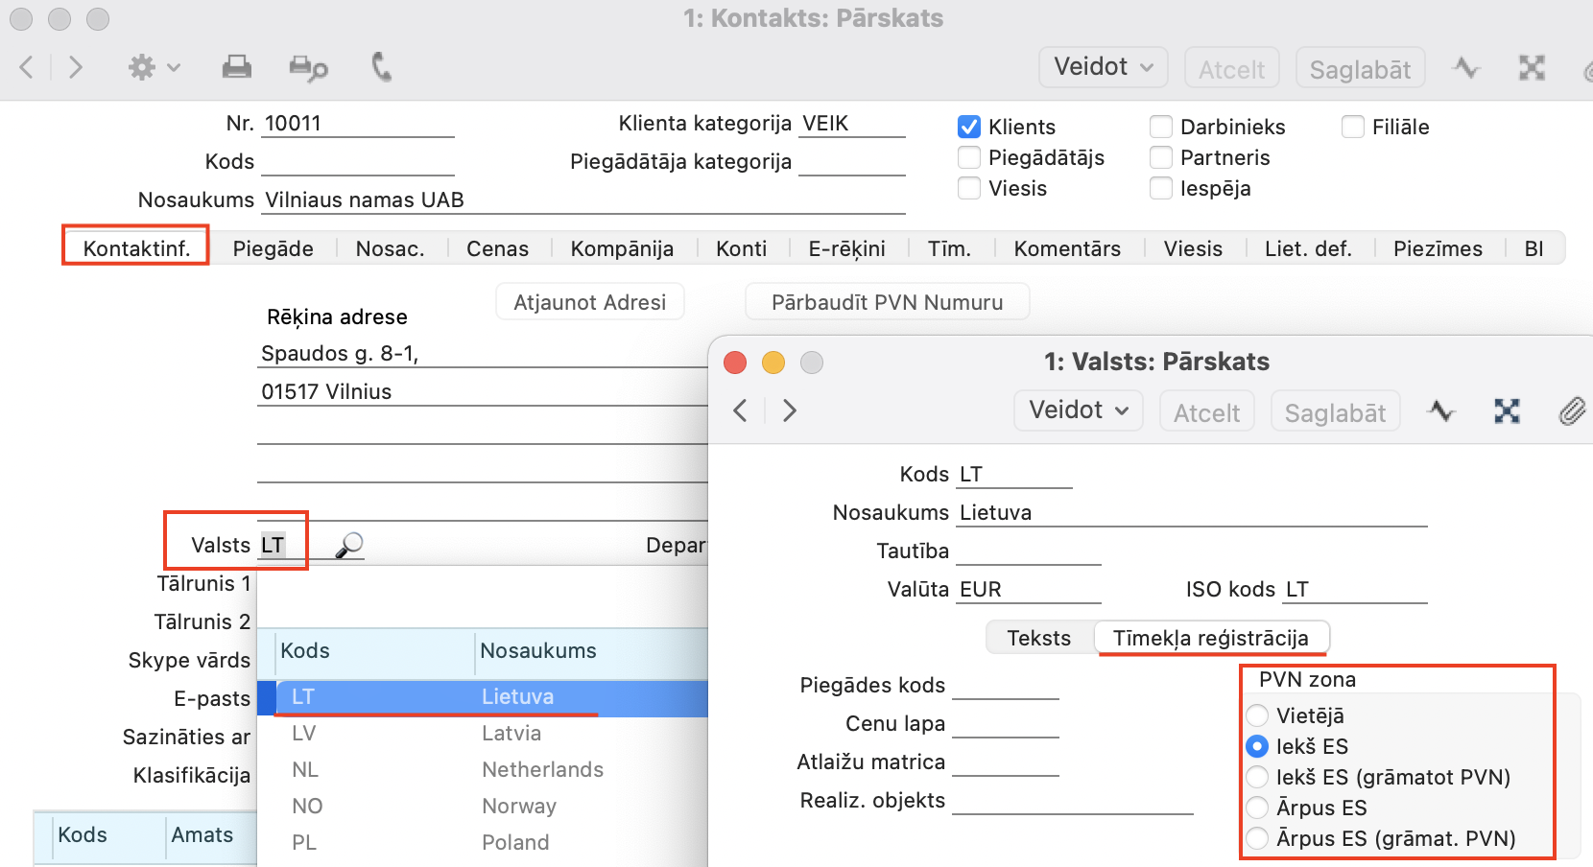Select the Ārpus ES radio option
Image resolution: width=1593 pixels, height=867 pixels.
[1257, 808]
